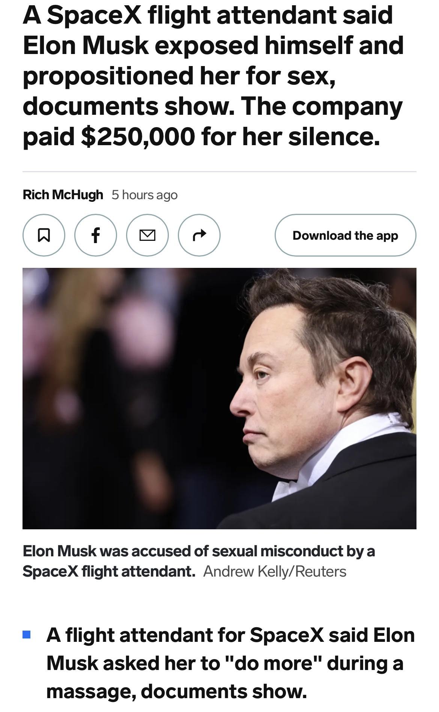The width and height of the screenshot is (439, 712).
Task: Click the word 'SpaceX' in the headline
Action: tap(95, 15)
